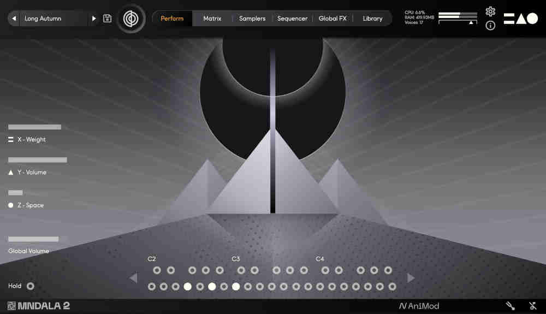Toggle the first lit white key on keyboard
The image size is (546, 314).
coord(188,286)
